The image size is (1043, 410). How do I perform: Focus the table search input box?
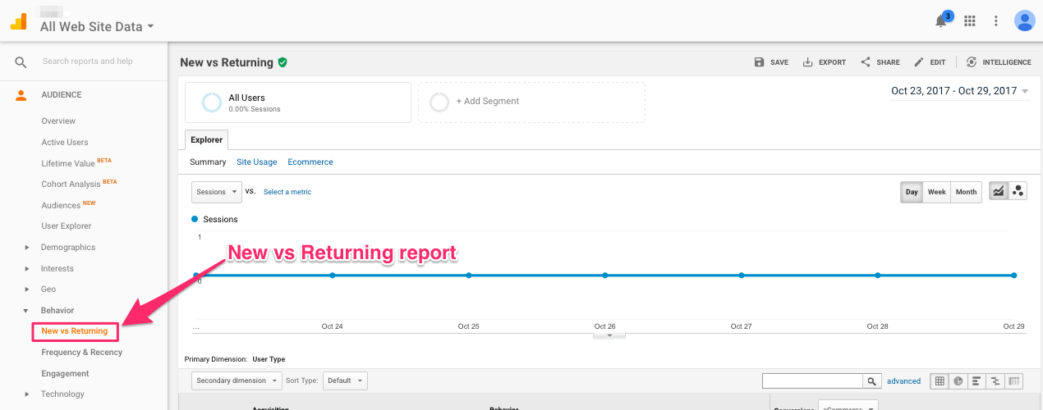[813, 381]
